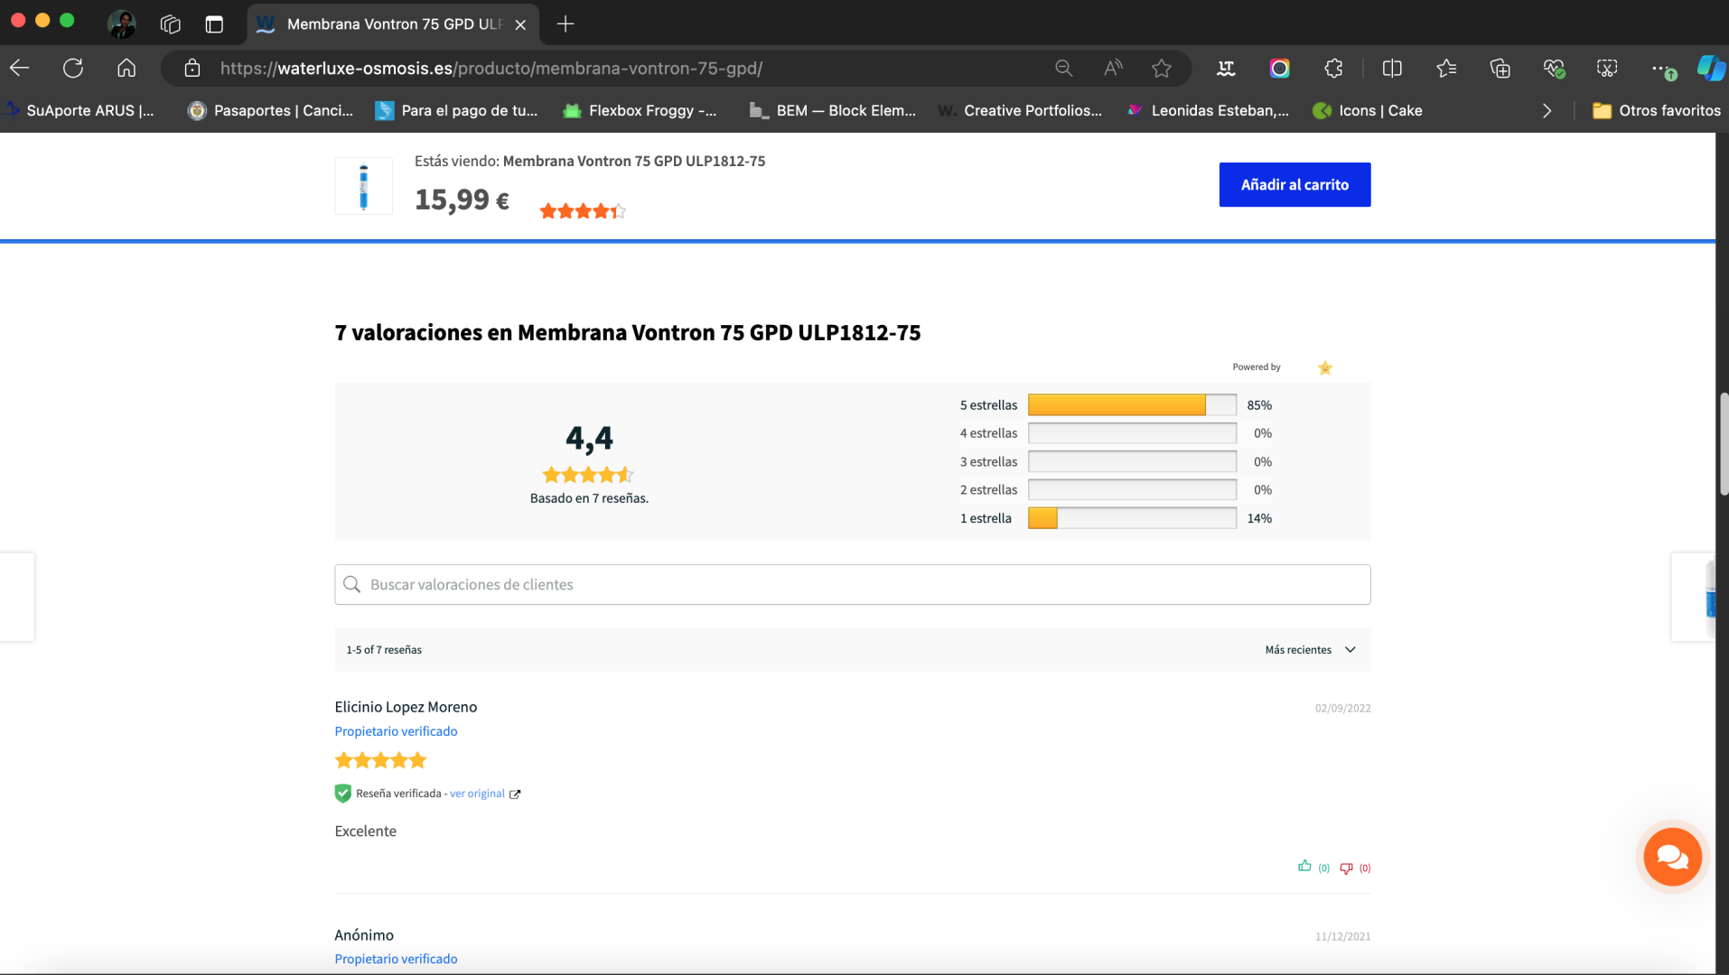The width and height of the screenshot is (1729, 975).
Task: Filter reviews by 4 estrellas bar
Action: pyautogui.click(x=1132, y=433)
